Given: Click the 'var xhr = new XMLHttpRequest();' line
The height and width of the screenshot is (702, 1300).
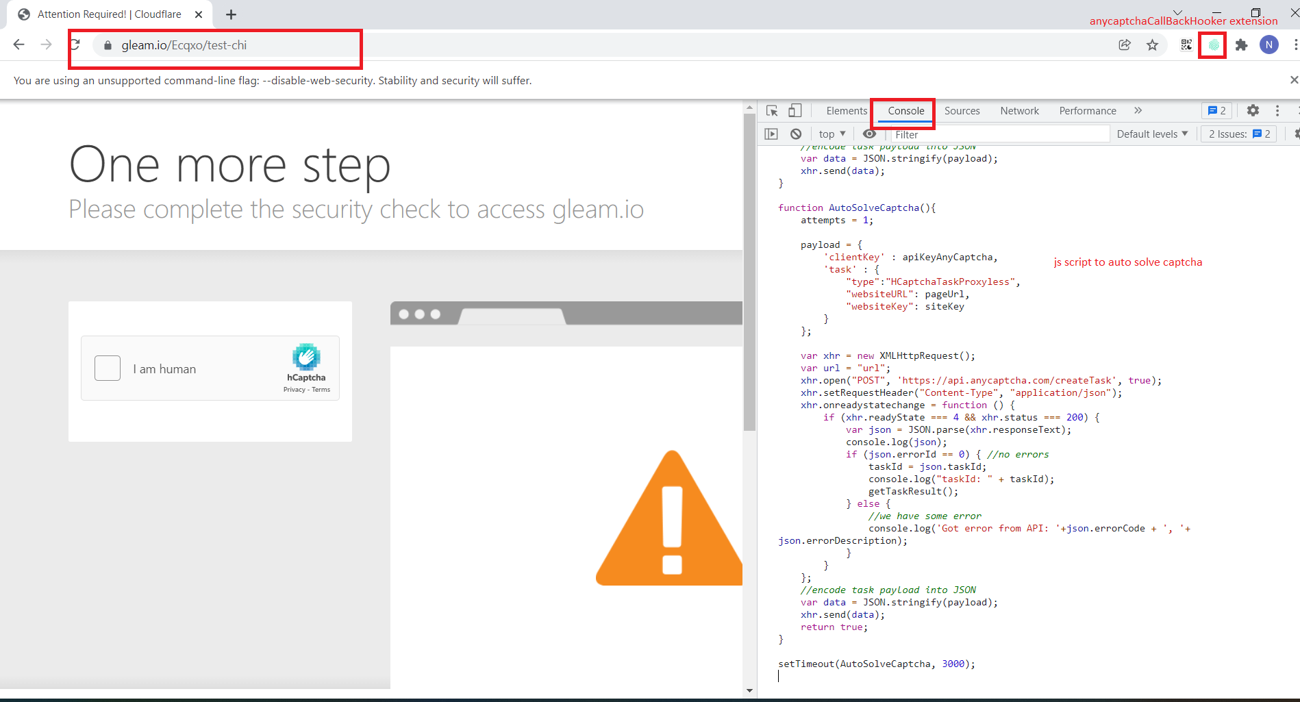Looking at the screenshot, I should pyautogui.click(x=888, y=355).
